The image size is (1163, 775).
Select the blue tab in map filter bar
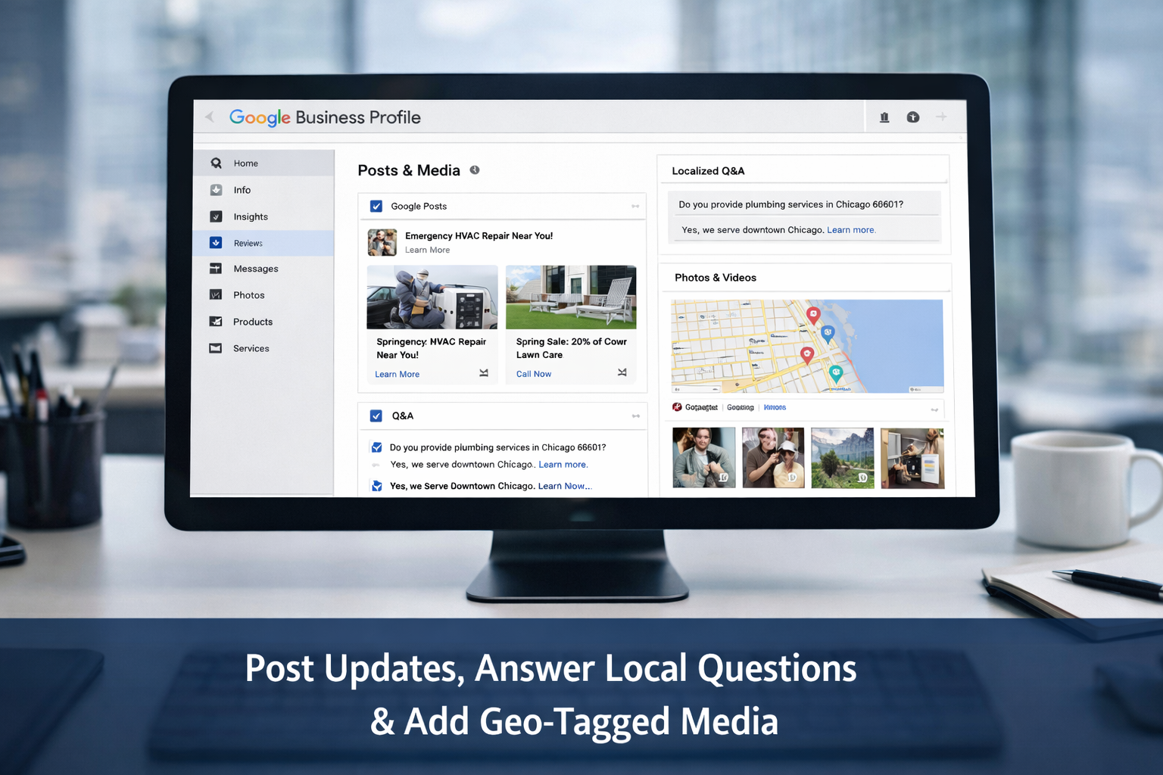click(775, 407)
